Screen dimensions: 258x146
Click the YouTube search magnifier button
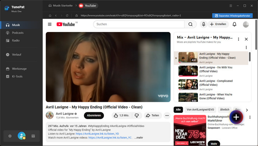pos(191,24)
